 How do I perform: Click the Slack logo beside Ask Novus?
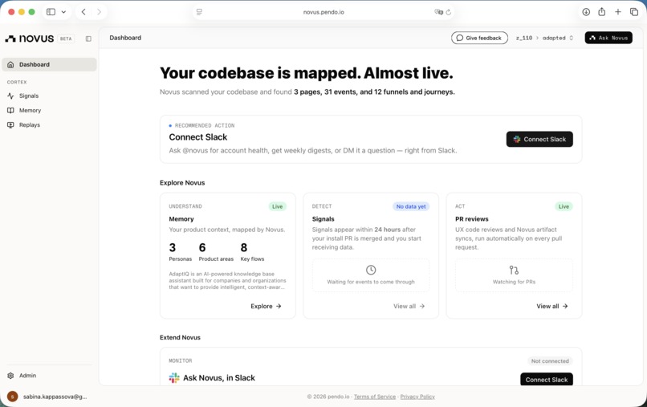click(174, 377)
